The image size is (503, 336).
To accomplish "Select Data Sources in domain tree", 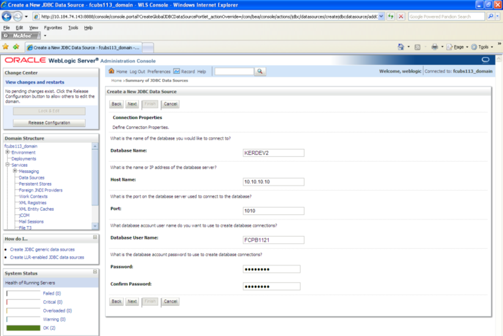I will 31,178.
